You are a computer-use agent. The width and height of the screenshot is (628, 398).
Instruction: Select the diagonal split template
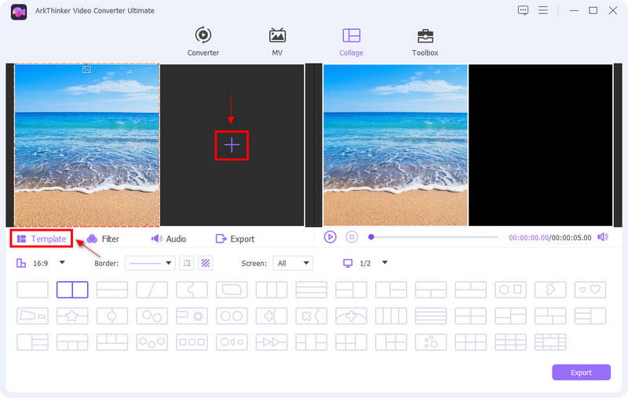click(152, 290)
